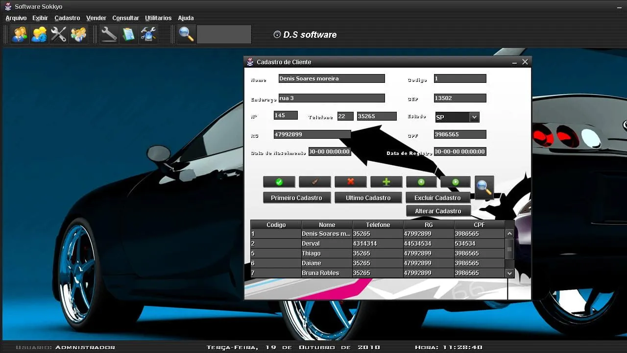Click the magnifying glass search button in Cadastro de Cliente
Screen dimensions: 627x353
coord(484,187)
